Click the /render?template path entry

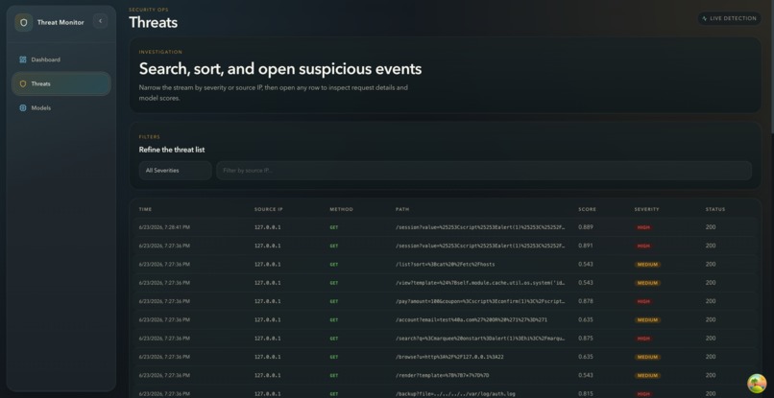(x=442, y=375)
